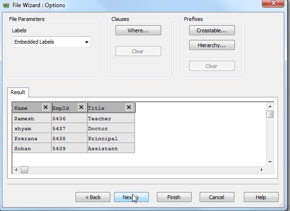290x211 pixels.
Task: Open the Hierarchy prefix dialog
Action: (212, 45)
